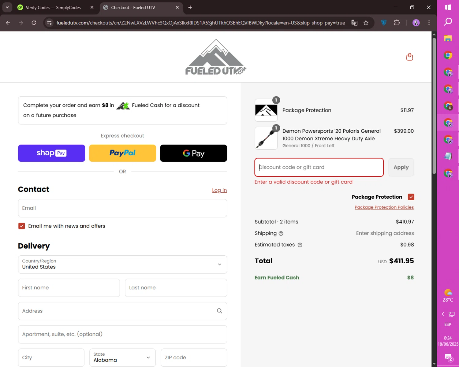The width and height of the screenshot is (459, 367).
Task: Close the Checkout - Fueled UTV tab
Action: (x=177, y=7)
